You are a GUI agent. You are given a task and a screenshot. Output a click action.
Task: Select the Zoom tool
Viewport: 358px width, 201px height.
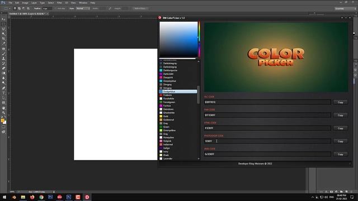pos(3,113)
